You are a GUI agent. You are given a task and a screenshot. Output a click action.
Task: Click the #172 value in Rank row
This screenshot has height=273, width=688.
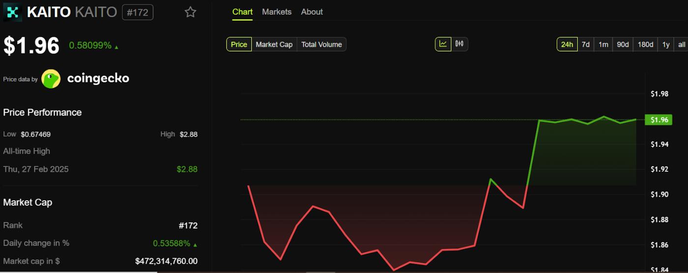(x=188, y=225)
